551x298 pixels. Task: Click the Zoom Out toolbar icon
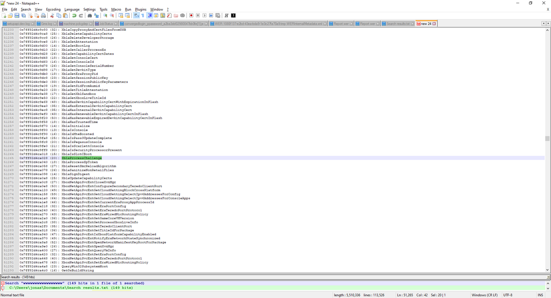pyautogui.click(x=112, y=16)
